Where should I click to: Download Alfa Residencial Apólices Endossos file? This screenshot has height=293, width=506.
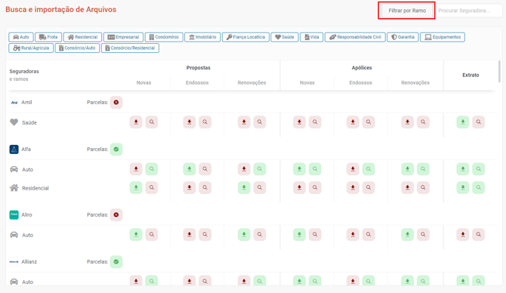coord(353,187)
